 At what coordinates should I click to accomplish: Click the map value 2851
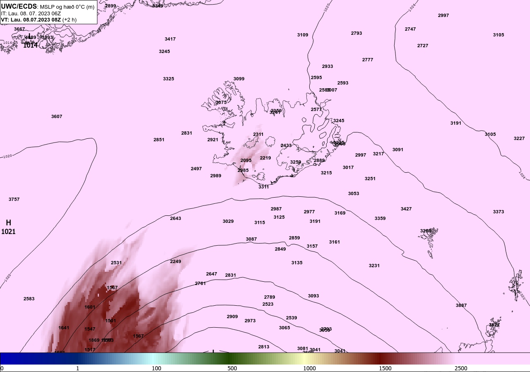pos(159,140)
